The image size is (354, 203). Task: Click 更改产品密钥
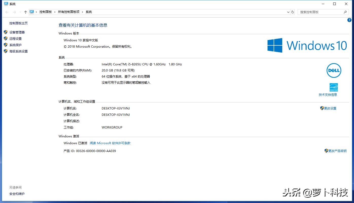tap(338, 151)
